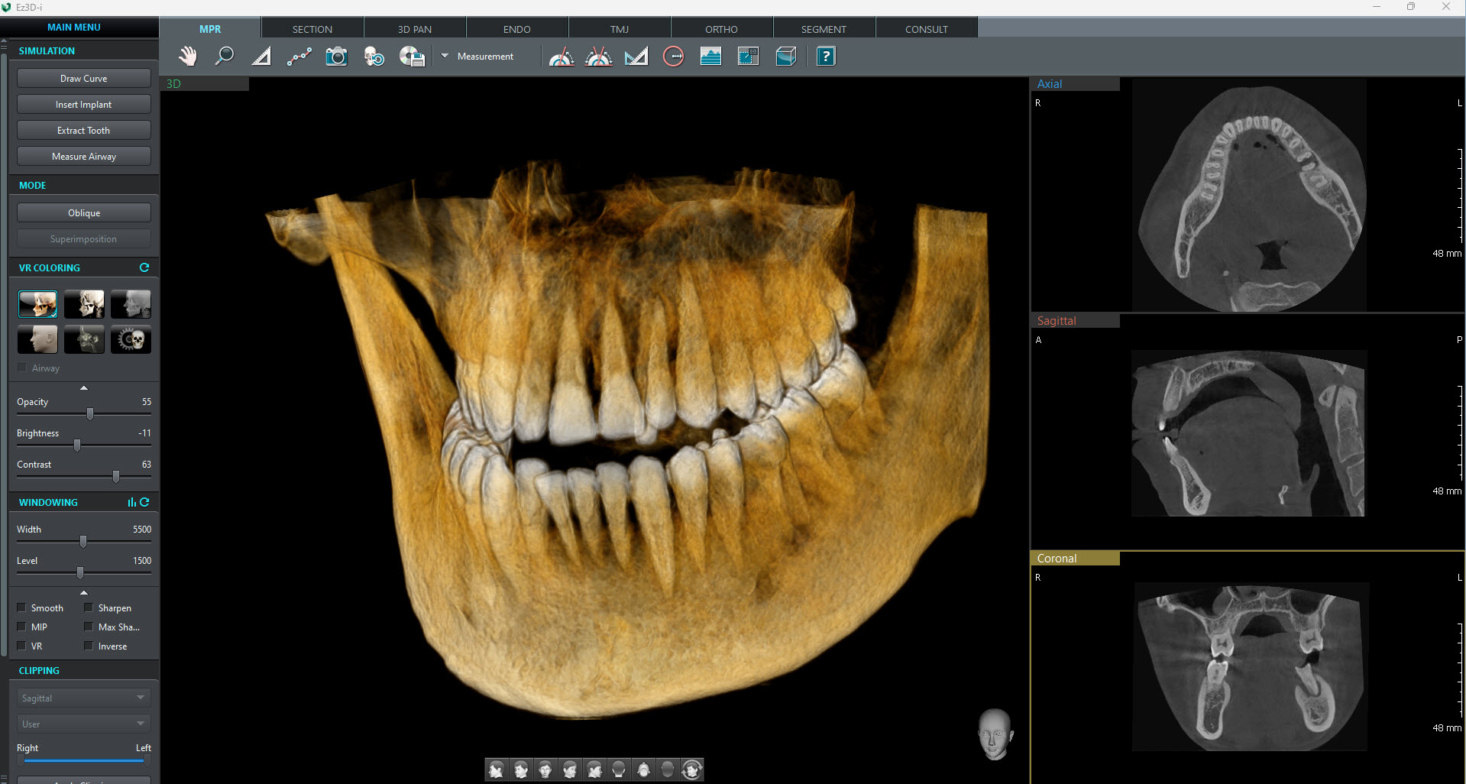Viewport: 1466px width, 784px height.
Task: Check the Inverse option
Action: (89, 646)
